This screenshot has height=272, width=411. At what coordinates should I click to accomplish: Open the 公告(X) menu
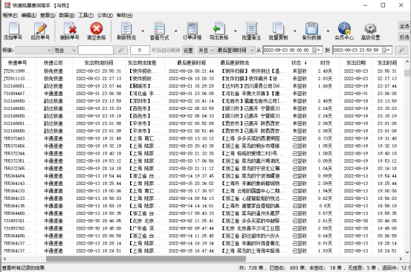105,16
